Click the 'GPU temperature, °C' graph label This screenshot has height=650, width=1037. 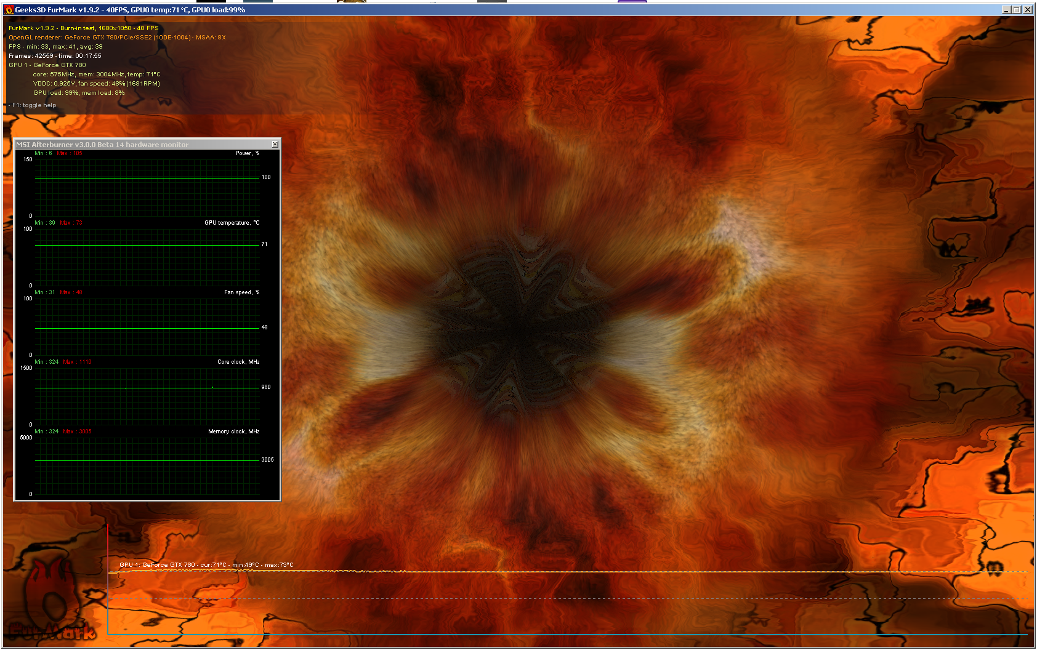click(232, 223)
